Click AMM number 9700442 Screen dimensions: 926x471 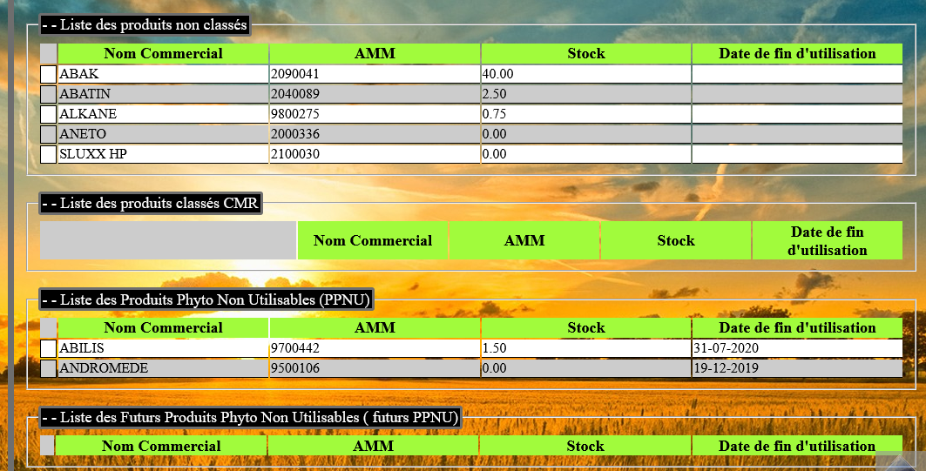pyautogui.click(x=295, y=348)
